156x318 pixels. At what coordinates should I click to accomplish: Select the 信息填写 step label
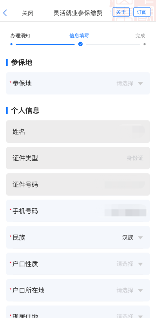tap(79, 36)
